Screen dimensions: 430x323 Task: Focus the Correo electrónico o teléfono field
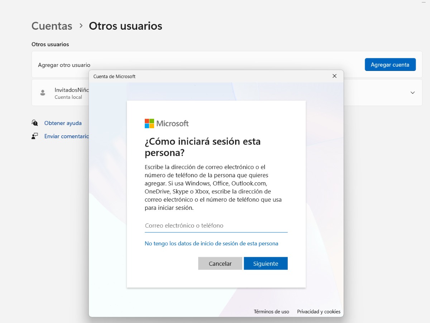[216, 226]
